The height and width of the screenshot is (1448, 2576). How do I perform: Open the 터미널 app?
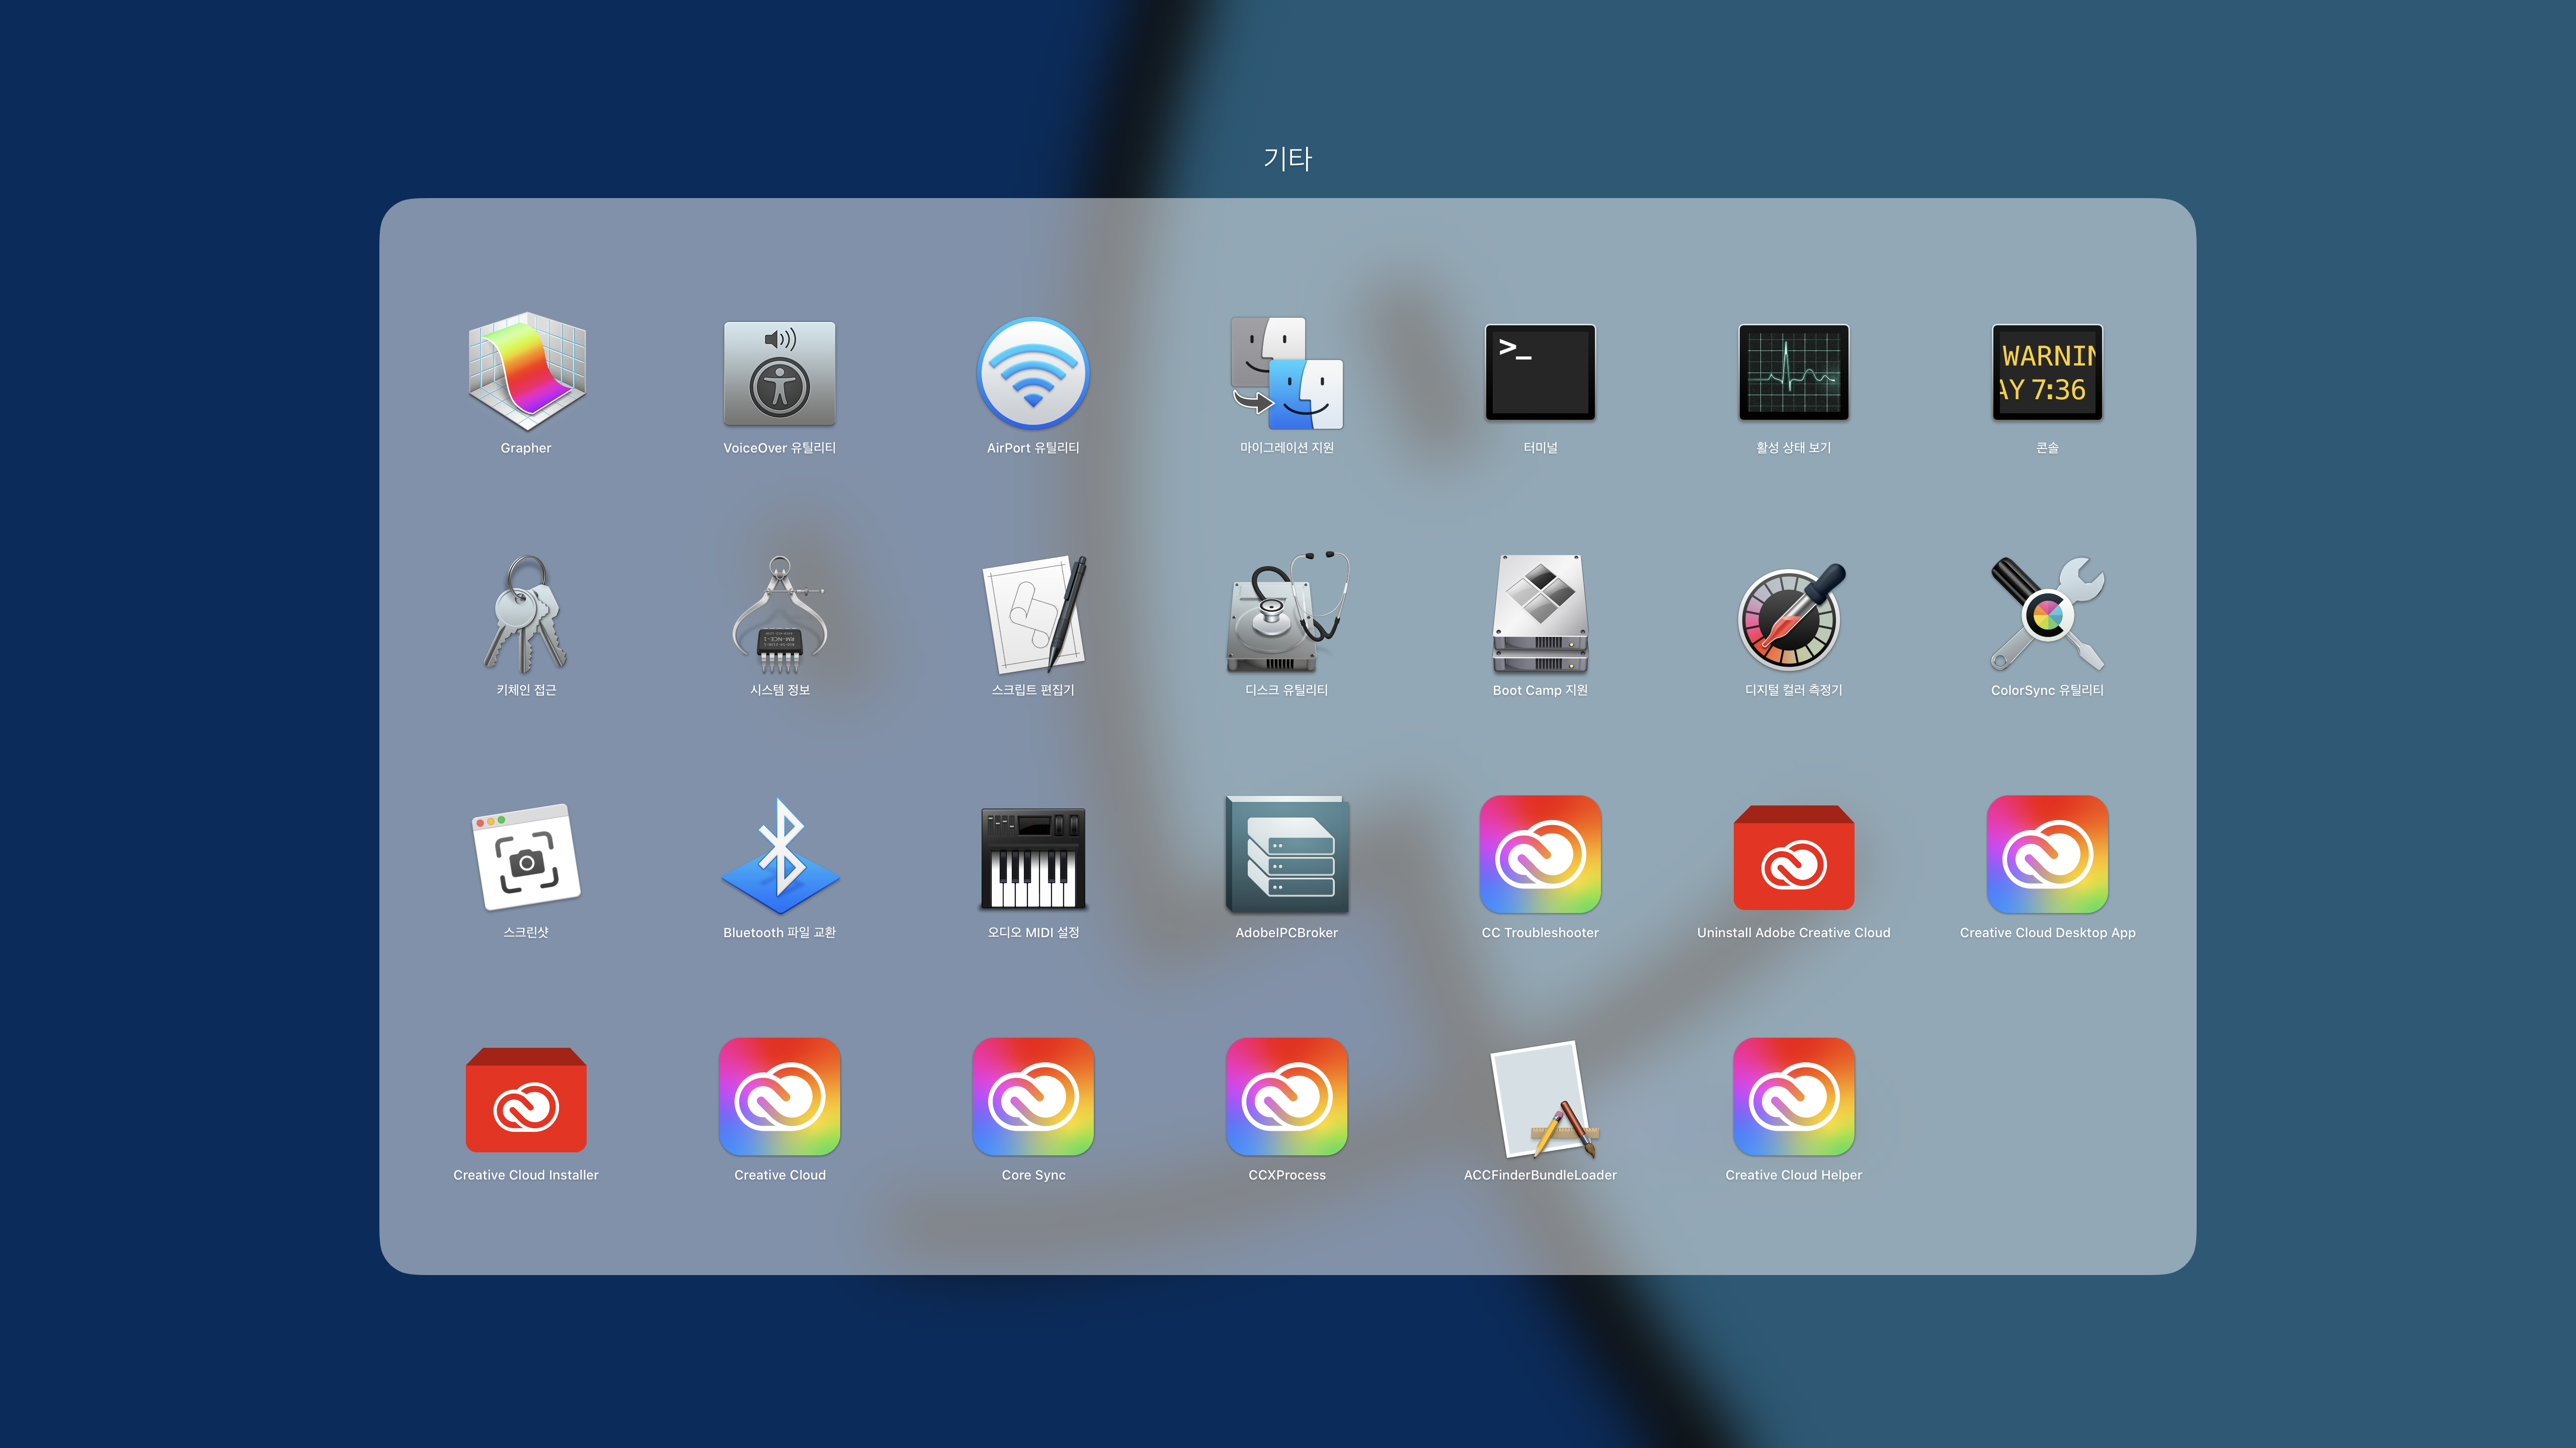[1540, 372]
